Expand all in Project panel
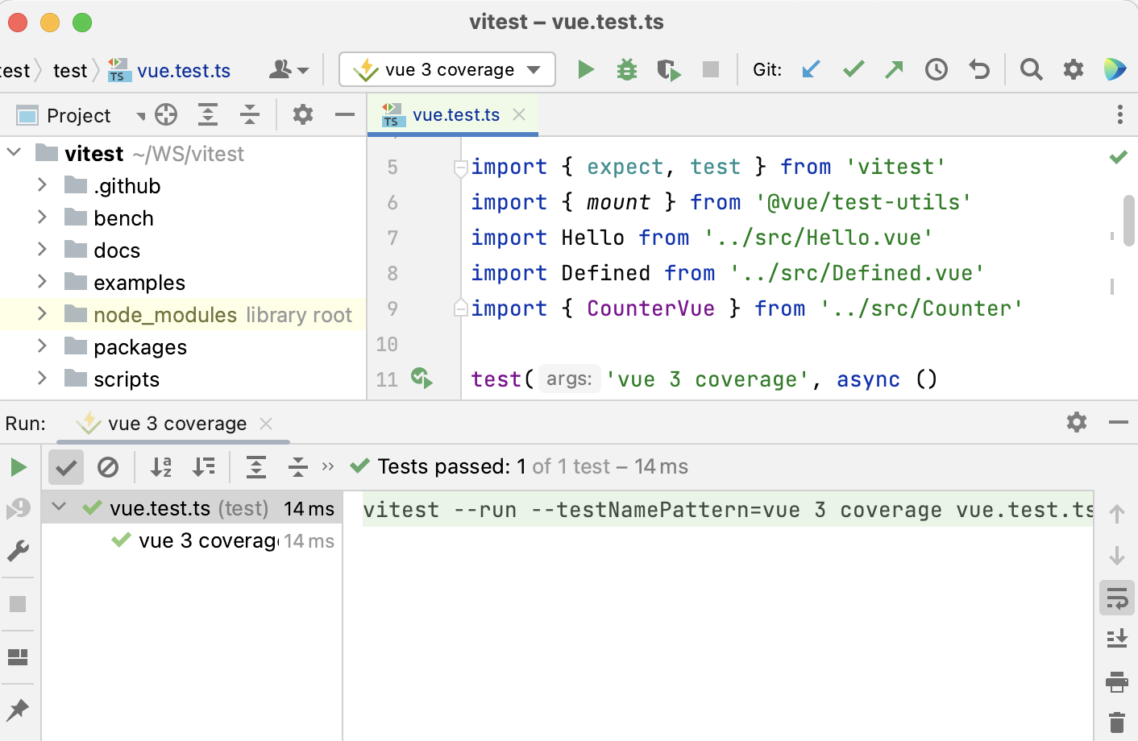1138x741 pixels. point(208,115)
